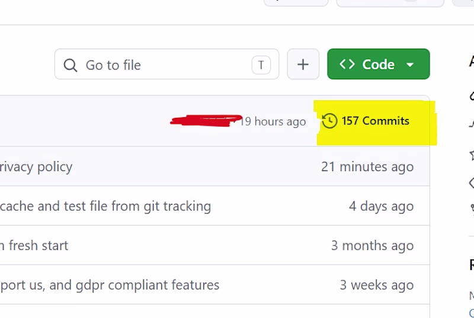
Task: Click the 21 minutes ago timestamp
Action: pos(367,167)
